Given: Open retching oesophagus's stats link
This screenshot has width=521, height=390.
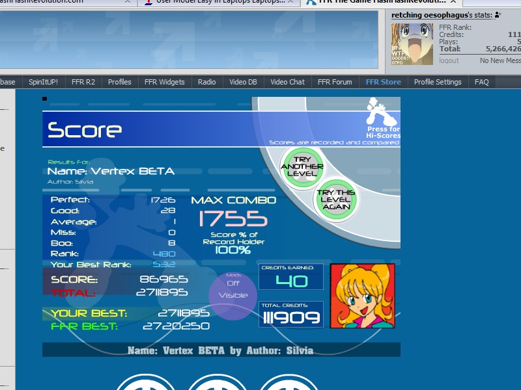Looking at the screenshot, I should pyautogui.click(x=442, y=15).
